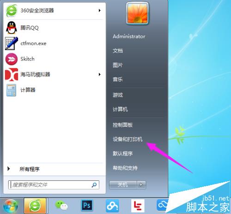231x214 pixels.
Task: Click the 关机 shutdown button
Action: click(123, 184)
